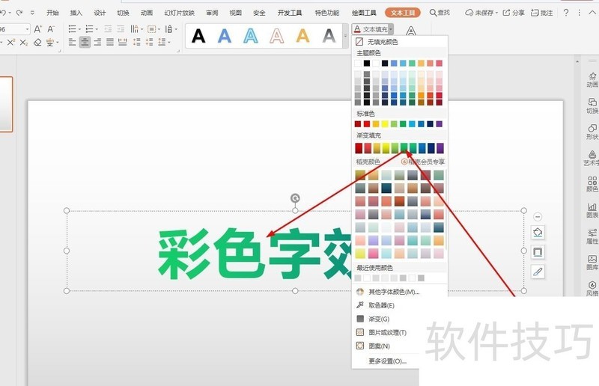
Task: Decrease font size with A- icon
Action: [50, 29]
